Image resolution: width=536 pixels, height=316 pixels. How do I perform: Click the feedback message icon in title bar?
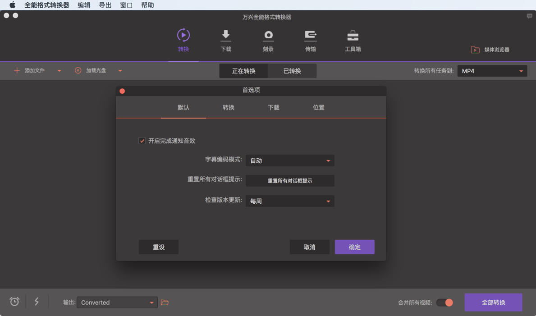pyautogui.click(x=529, y=16)
